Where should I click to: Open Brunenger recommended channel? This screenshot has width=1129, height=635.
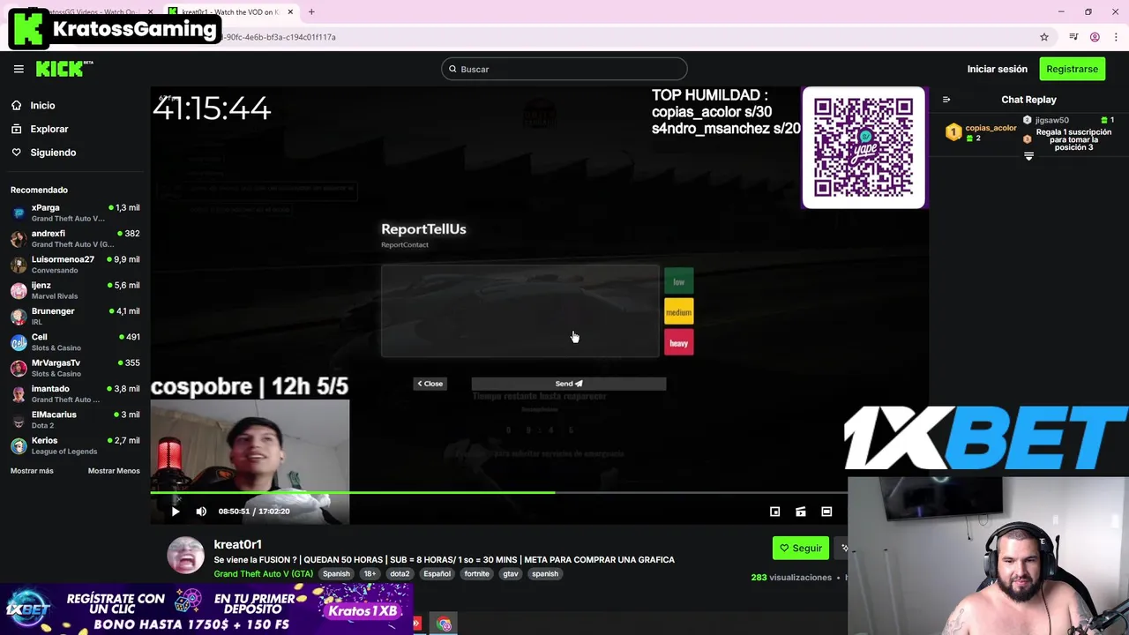[75, 316]
